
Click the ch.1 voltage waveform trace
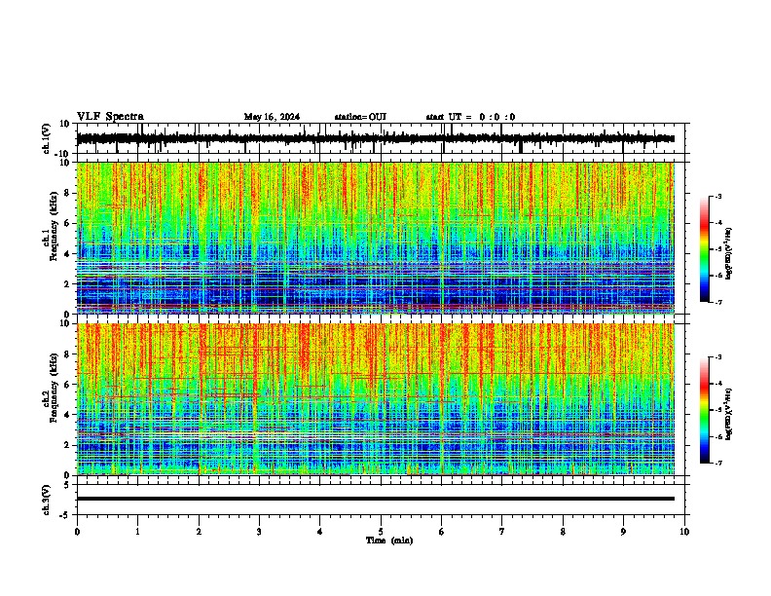click(375, 138)
